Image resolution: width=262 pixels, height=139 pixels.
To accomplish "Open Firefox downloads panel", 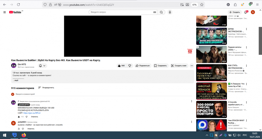I will (187, 5).
